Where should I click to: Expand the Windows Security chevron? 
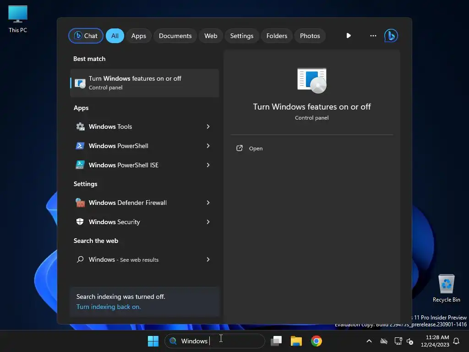[x=208, y=222]
